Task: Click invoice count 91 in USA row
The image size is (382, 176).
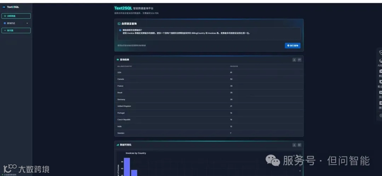Action: click(x=231, y=72)
